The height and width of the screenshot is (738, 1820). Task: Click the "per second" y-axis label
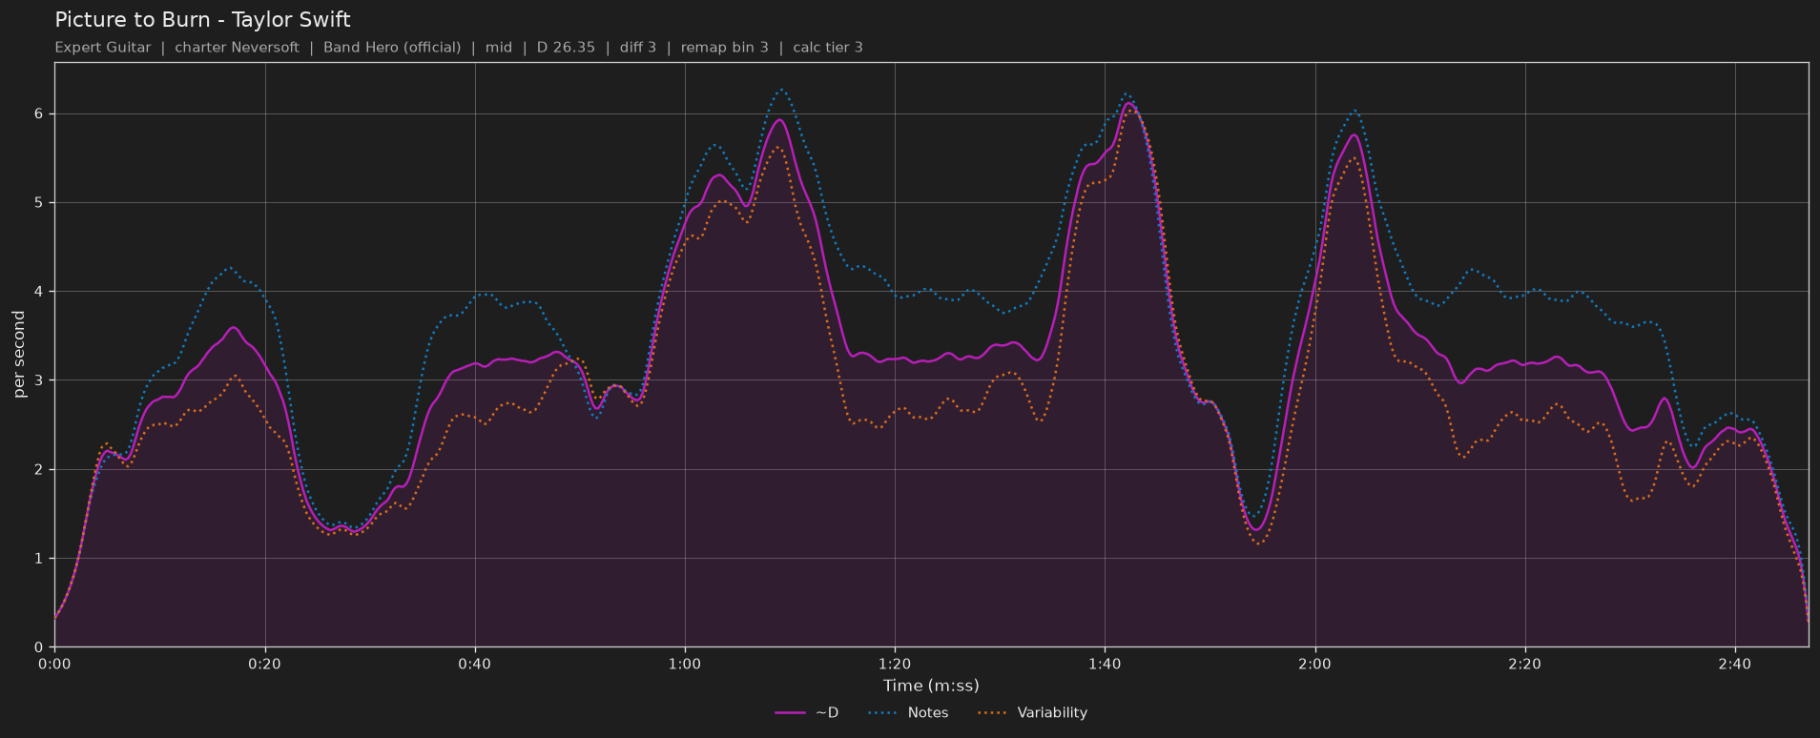pyautogui.click(x=19, y=355)
